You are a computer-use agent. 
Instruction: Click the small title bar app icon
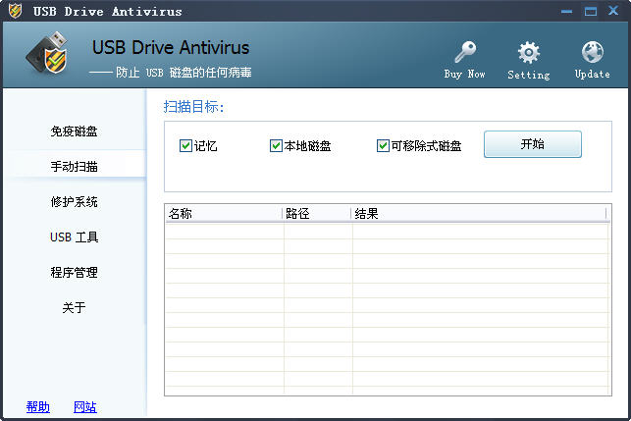pyautogui.click(x=15, y=12)
